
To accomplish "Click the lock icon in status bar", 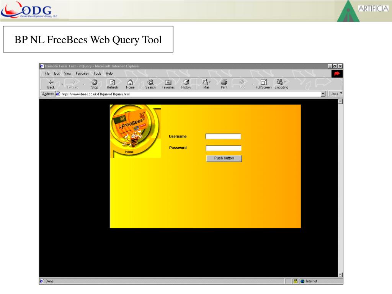I will (x=295, y=281).
